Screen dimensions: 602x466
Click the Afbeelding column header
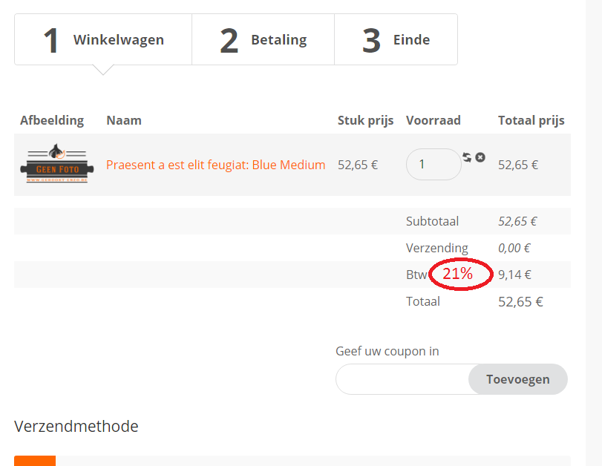pyautogui.click(x=52, y=120)
